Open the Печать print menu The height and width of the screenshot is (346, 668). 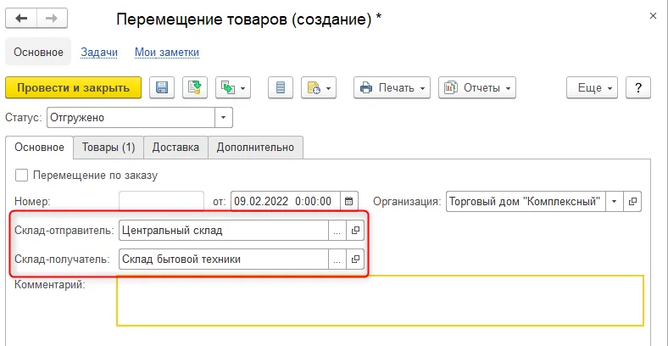pos(392,88)
